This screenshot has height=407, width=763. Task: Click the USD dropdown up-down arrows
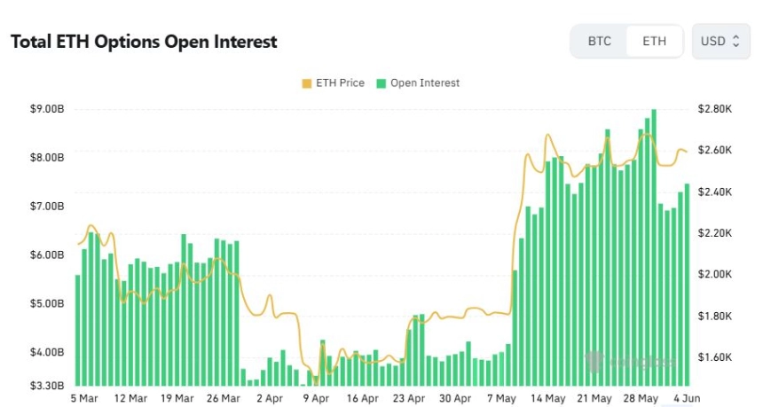[735, 42]
